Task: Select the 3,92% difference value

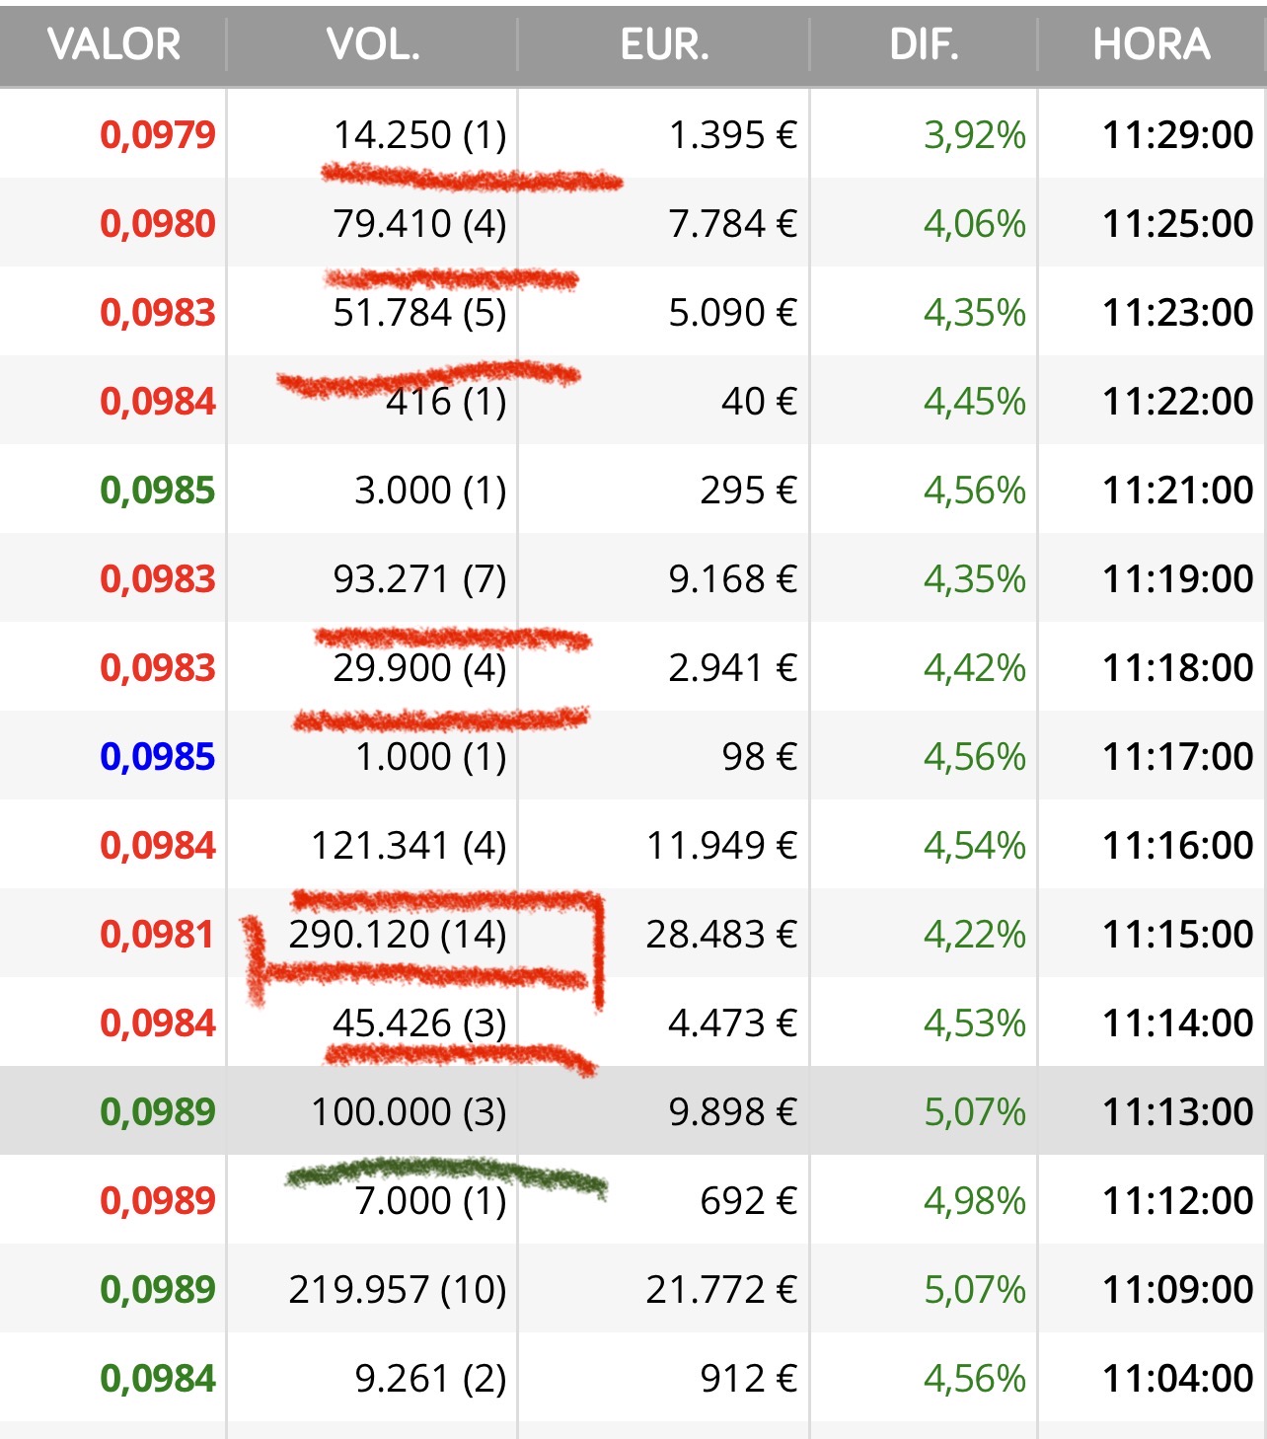Action: 975,134
